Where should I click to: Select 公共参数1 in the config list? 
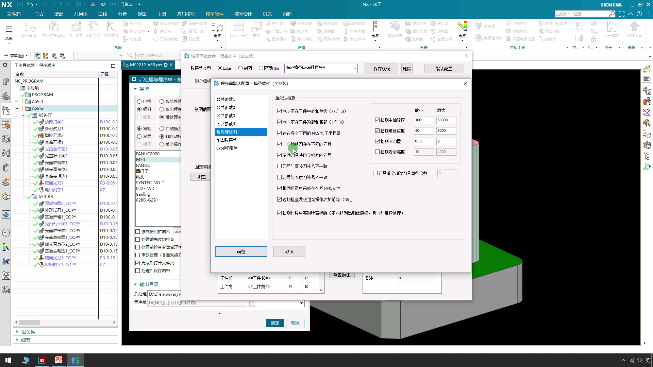241,99
